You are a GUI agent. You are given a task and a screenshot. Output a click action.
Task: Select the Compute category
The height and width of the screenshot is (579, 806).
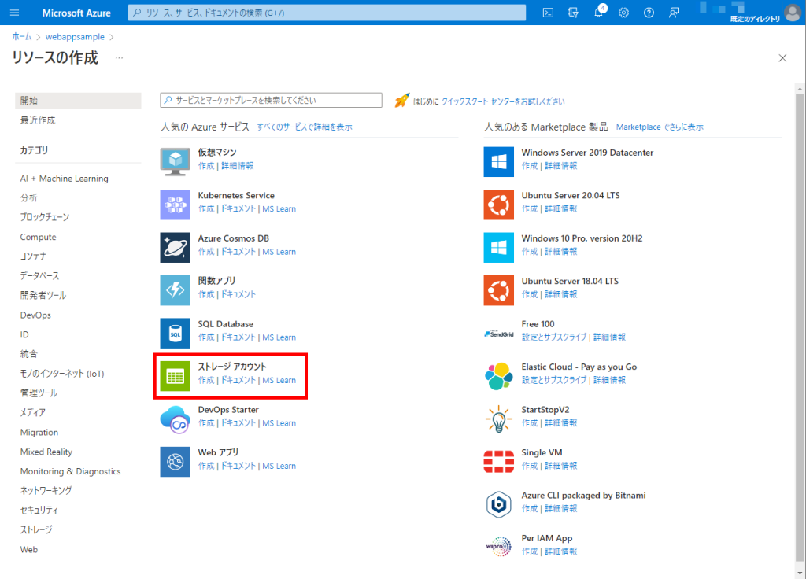[x=38, y=237]
